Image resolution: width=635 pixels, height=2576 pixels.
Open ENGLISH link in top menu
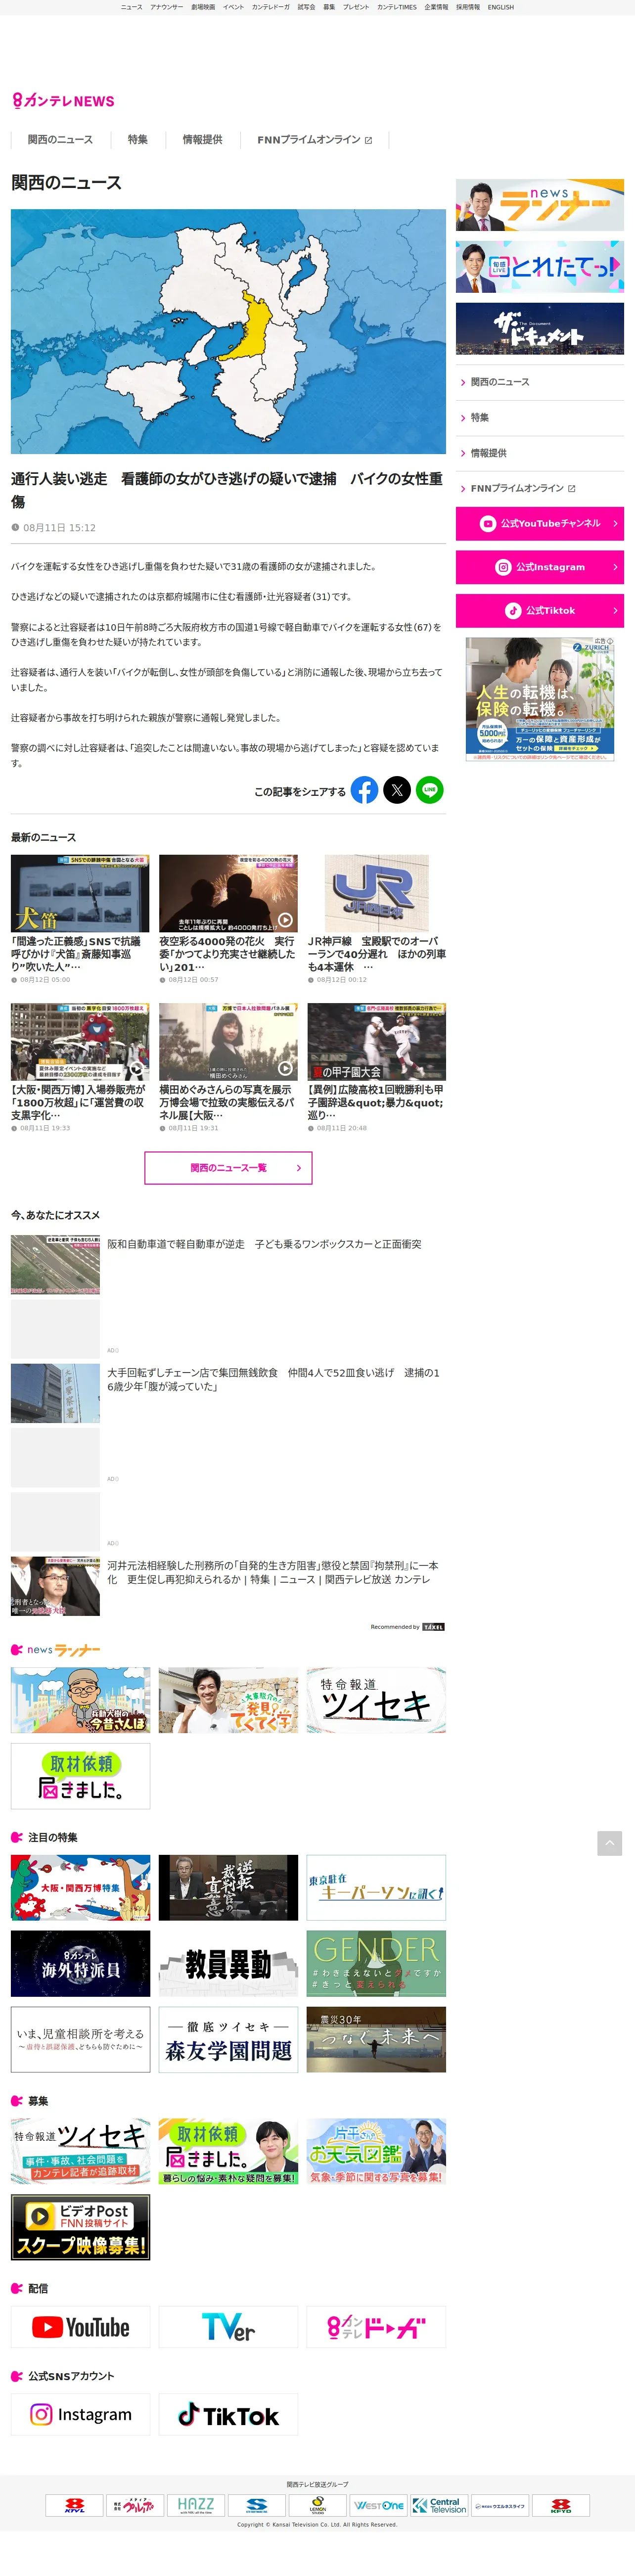501,7
